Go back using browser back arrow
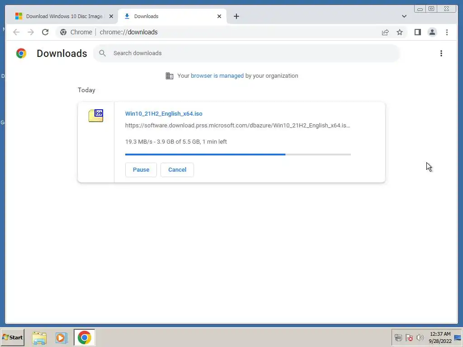This screenshot has width=463, height=347. [x=16, y=32]
